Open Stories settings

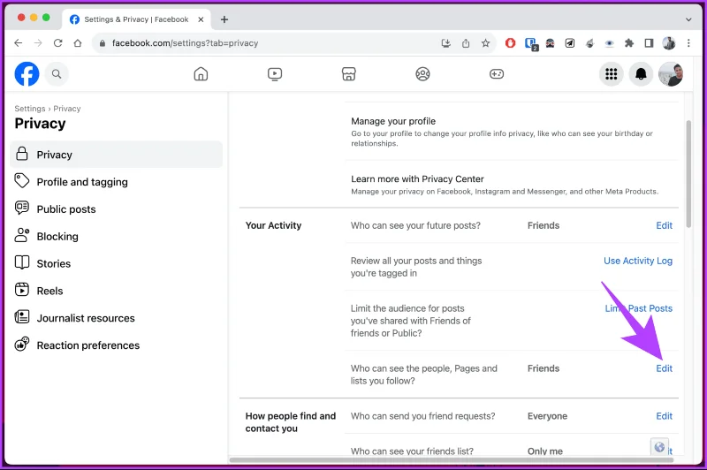coord(116,263)
